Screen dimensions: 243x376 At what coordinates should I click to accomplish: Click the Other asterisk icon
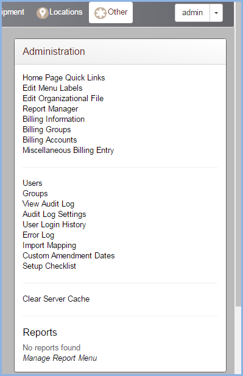[100, 13]
